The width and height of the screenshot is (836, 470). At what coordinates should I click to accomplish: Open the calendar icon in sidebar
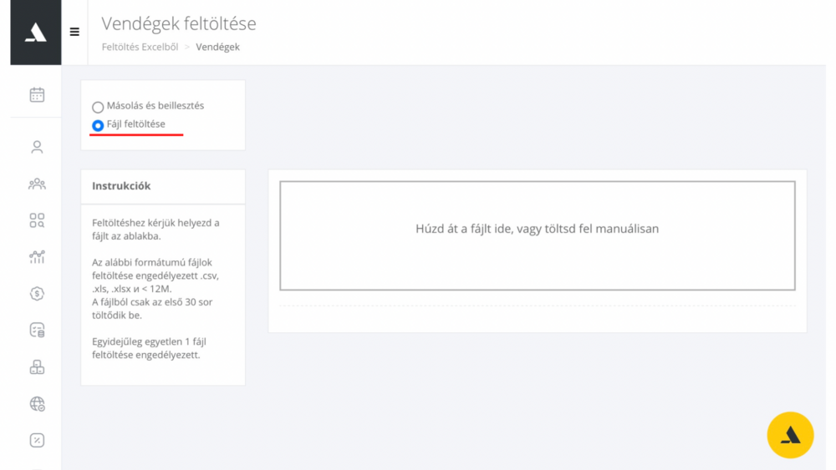click(37, 94)
